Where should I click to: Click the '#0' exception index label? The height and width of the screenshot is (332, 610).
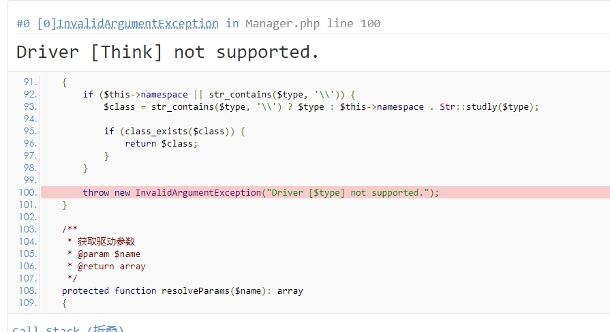pyautogui.click(x=24, y=23)
